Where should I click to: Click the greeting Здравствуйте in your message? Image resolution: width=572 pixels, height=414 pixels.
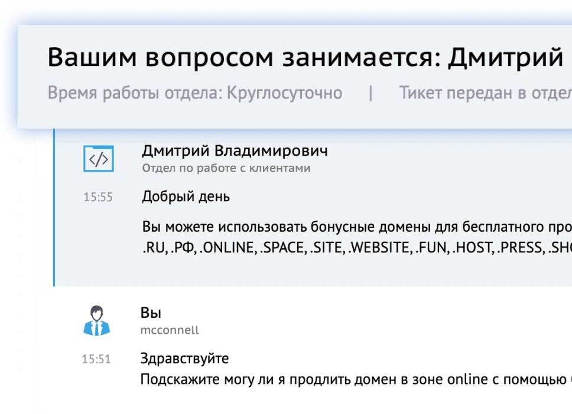click(185, 358)
